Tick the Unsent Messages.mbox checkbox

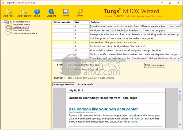8,33
